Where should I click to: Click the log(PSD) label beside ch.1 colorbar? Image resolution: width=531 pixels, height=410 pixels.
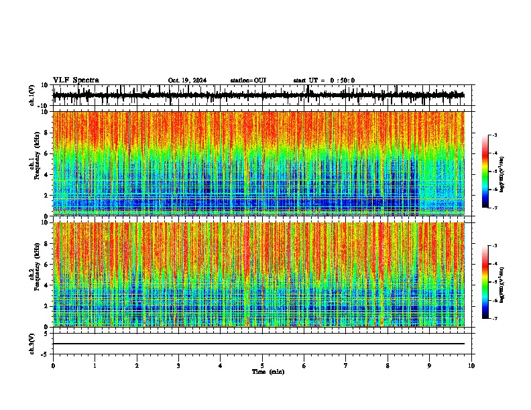[x=502, y=174]
